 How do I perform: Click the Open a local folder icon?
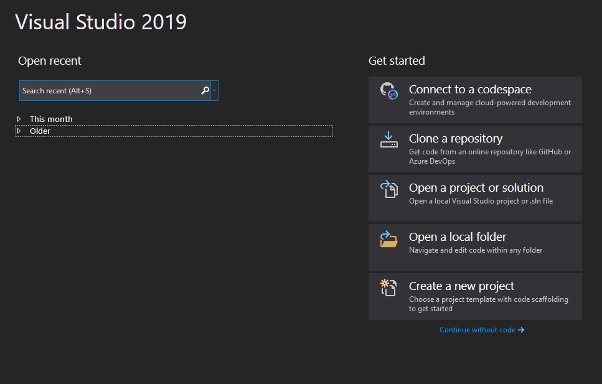[x=388, y=239]
